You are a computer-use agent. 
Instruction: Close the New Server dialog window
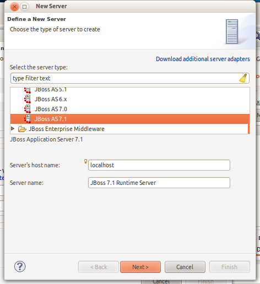tap(14, 7)
